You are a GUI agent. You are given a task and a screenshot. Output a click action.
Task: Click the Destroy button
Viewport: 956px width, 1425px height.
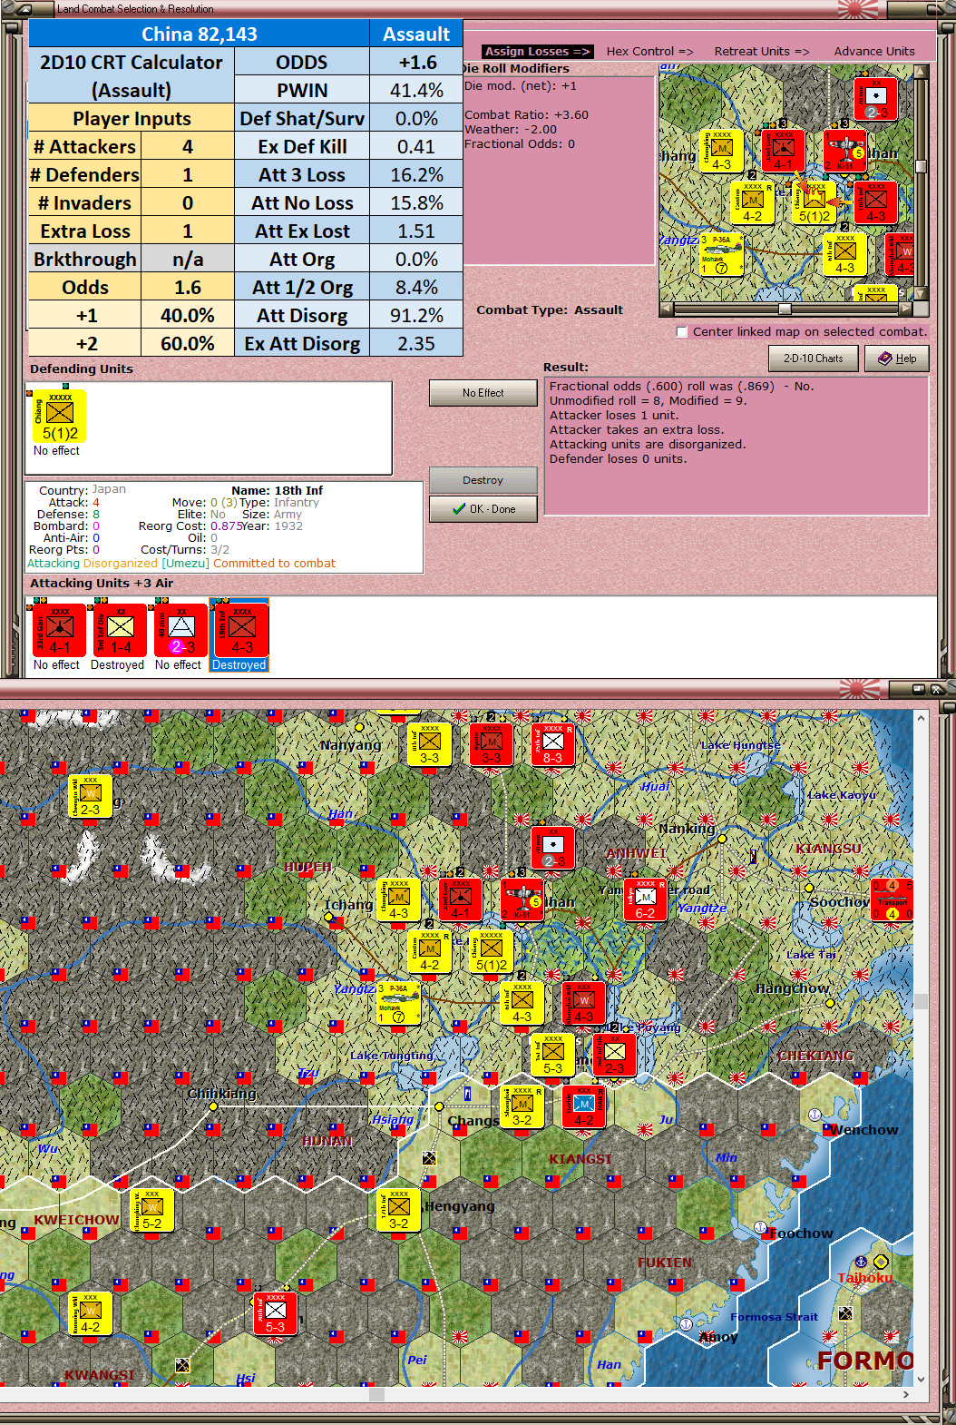(483, 480)
